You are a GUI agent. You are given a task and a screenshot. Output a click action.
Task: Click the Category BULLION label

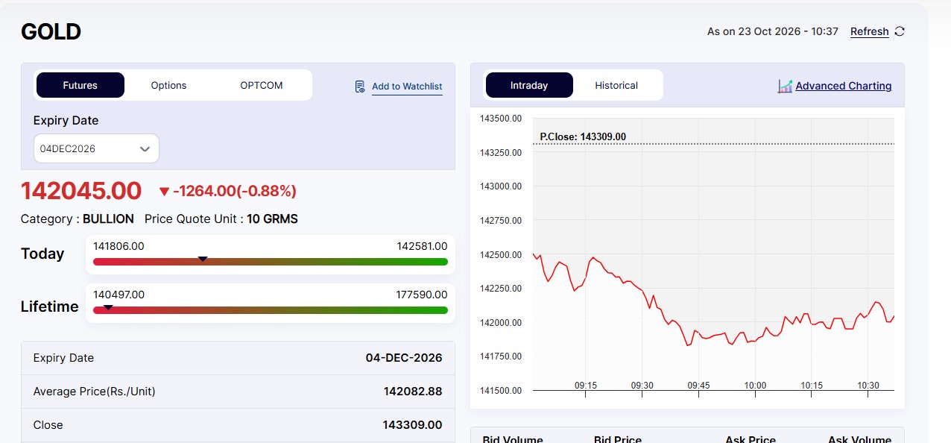tap(78, 219)
